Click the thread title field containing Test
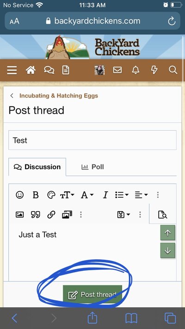The width and height of the screenshot is (185, 329). pos(92,140)
